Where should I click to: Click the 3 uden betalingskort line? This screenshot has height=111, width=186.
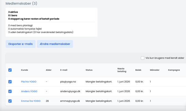coord(41,32)
